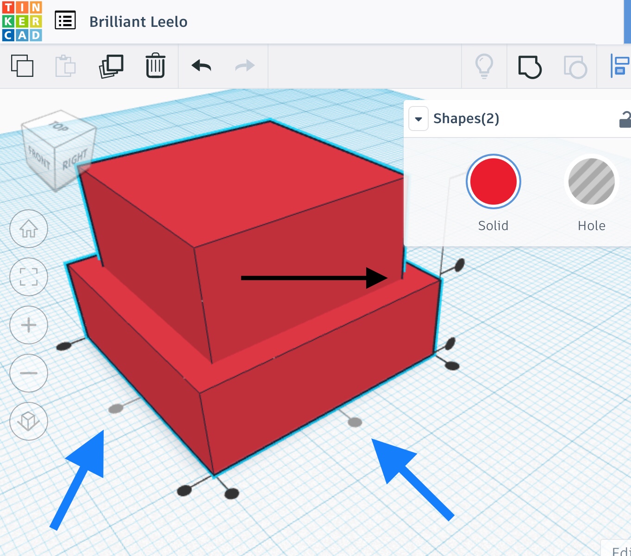The height and width of the screenshot is (556, 631).
Task: Select the red Solid color swatch
Action: click(493, 181)
